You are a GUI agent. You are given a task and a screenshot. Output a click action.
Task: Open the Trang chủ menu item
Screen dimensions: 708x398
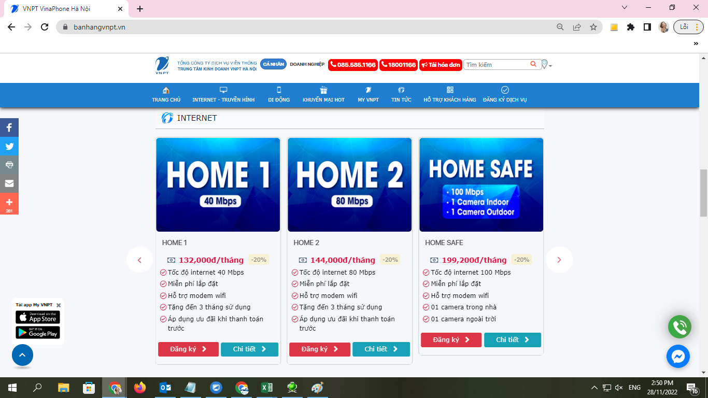166,95
